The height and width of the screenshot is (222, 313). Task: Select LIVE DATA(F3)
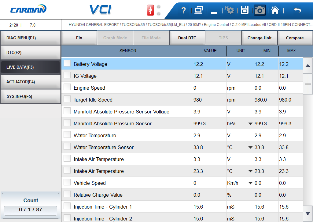point(30,67)
